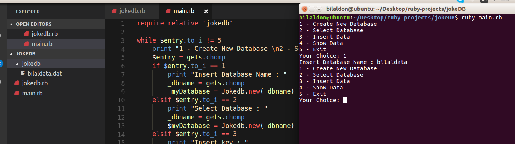Image resolution: width=515 pixels, height=144 pixels.
Task: Click line number 14 in gutter
Action: click(121, 134)
